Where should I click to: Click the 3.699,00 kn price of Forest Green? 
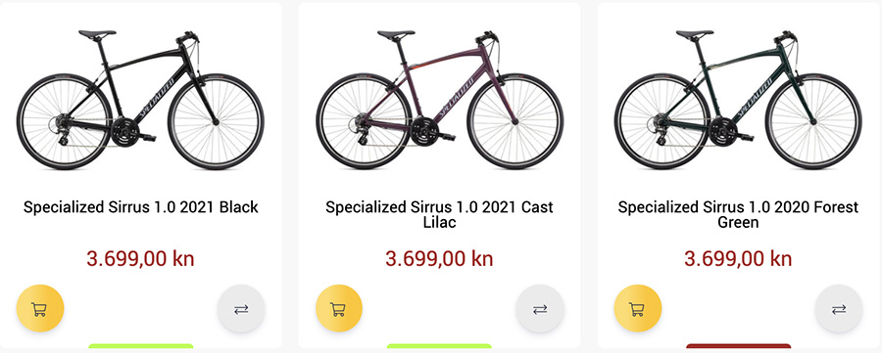[x=738, y=259]
